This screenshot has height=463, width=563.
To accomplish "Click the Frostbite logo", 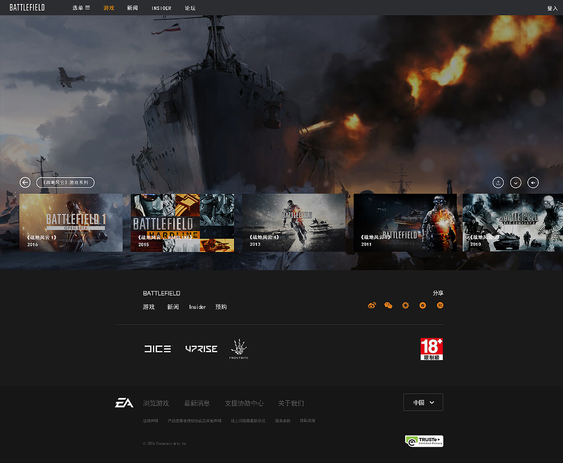I will click(239, 349).
